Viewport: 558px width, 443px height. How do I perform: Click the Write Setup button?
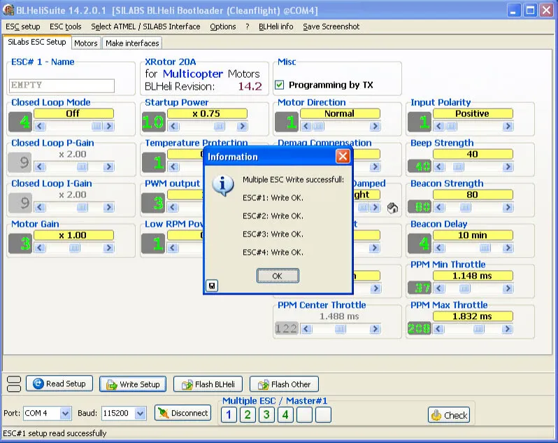[x=133, y=384]
